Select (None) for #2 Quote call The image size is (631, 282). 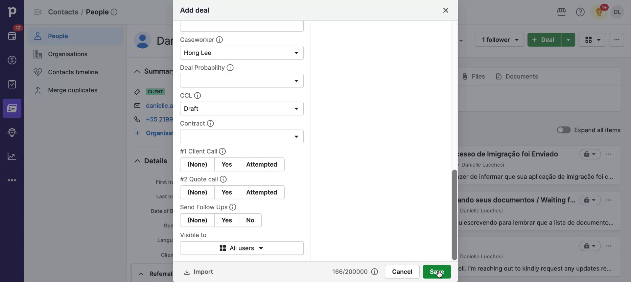click(x=197, y=192)
